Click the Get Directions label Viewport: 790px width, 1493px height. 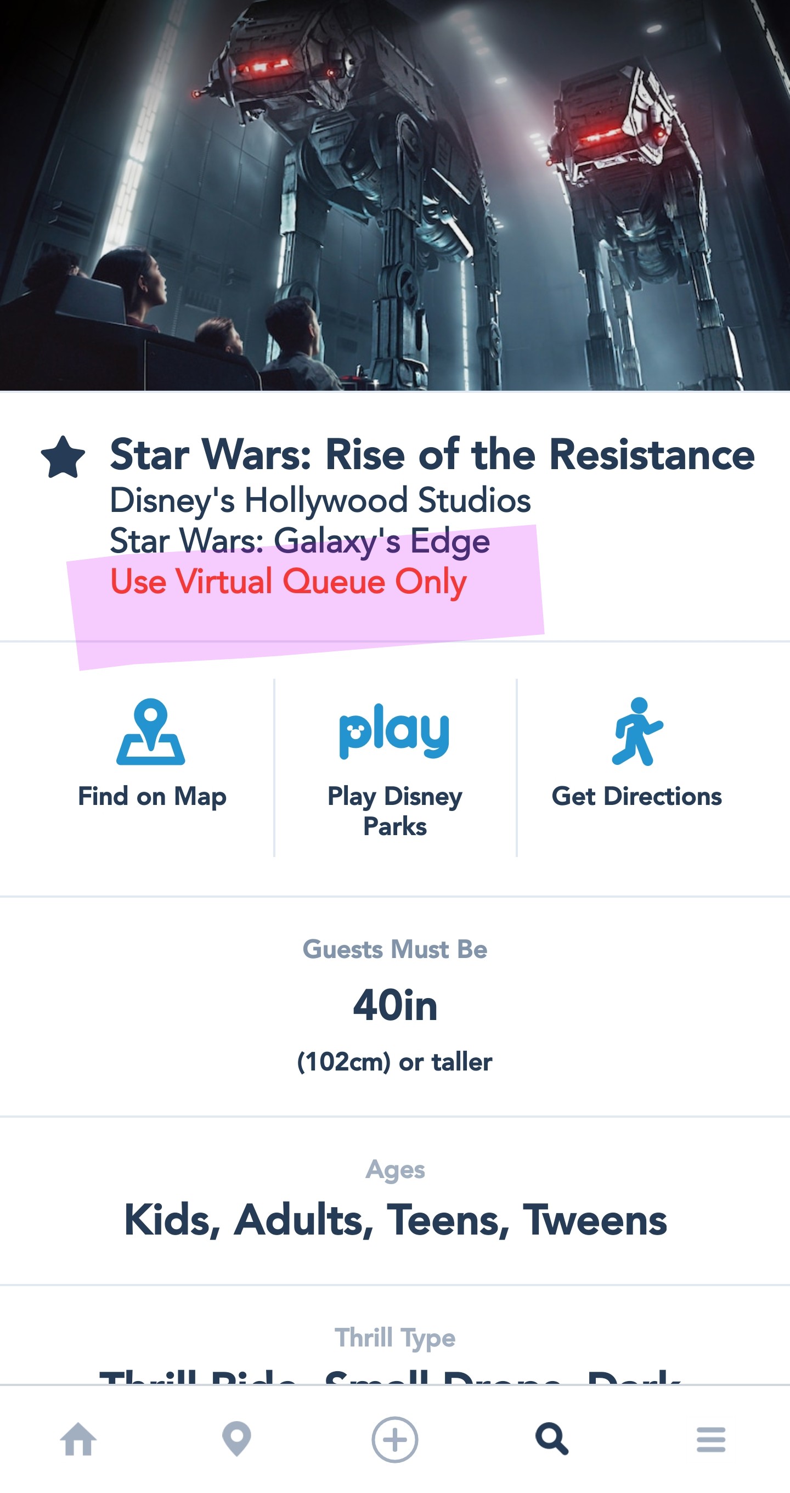point(636,796)
